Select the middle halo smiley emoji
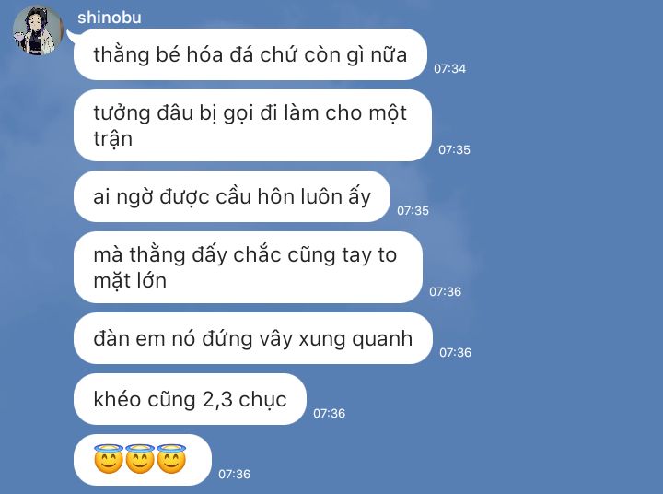Viewport: 663px width, 494px height. click(x=140, y=459)
